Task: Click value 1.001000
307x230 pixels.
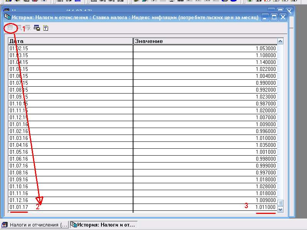Action: (x=266, y=152)
